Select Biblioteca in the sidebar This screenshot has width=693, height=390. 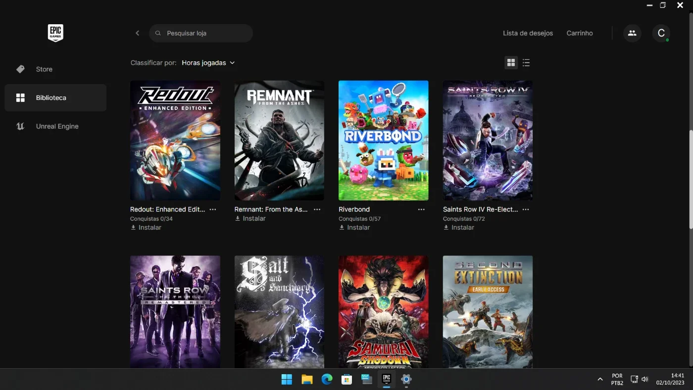click(55, 98)
